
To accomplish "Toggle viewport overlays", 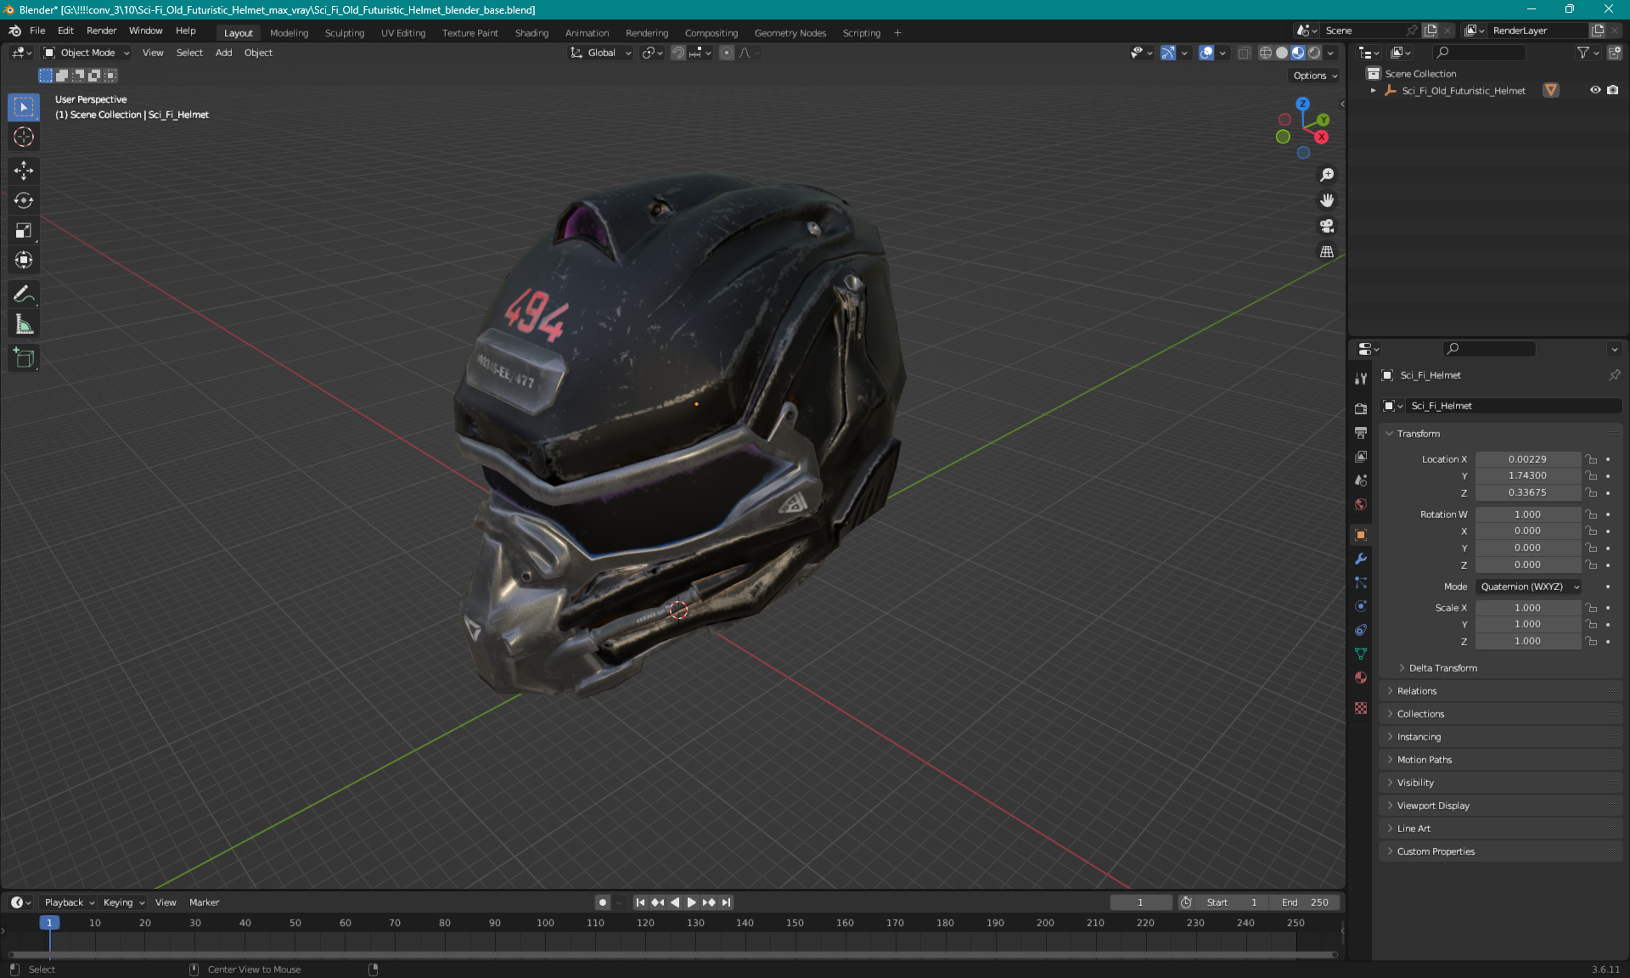I will click(1206, 53).
